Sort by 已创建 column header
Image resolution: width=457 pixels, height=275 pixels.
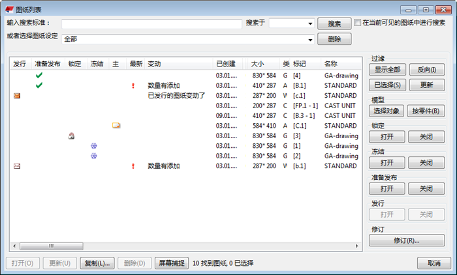coord(227,64)
